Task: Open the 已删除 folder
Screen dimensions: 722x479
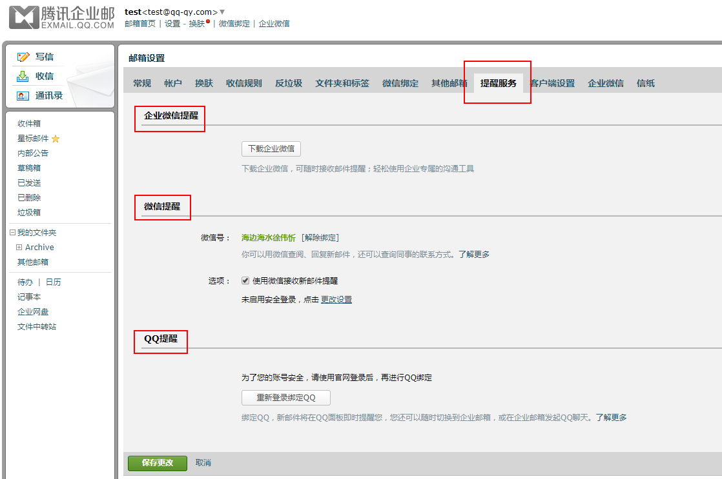Action: tap(29, 198)
